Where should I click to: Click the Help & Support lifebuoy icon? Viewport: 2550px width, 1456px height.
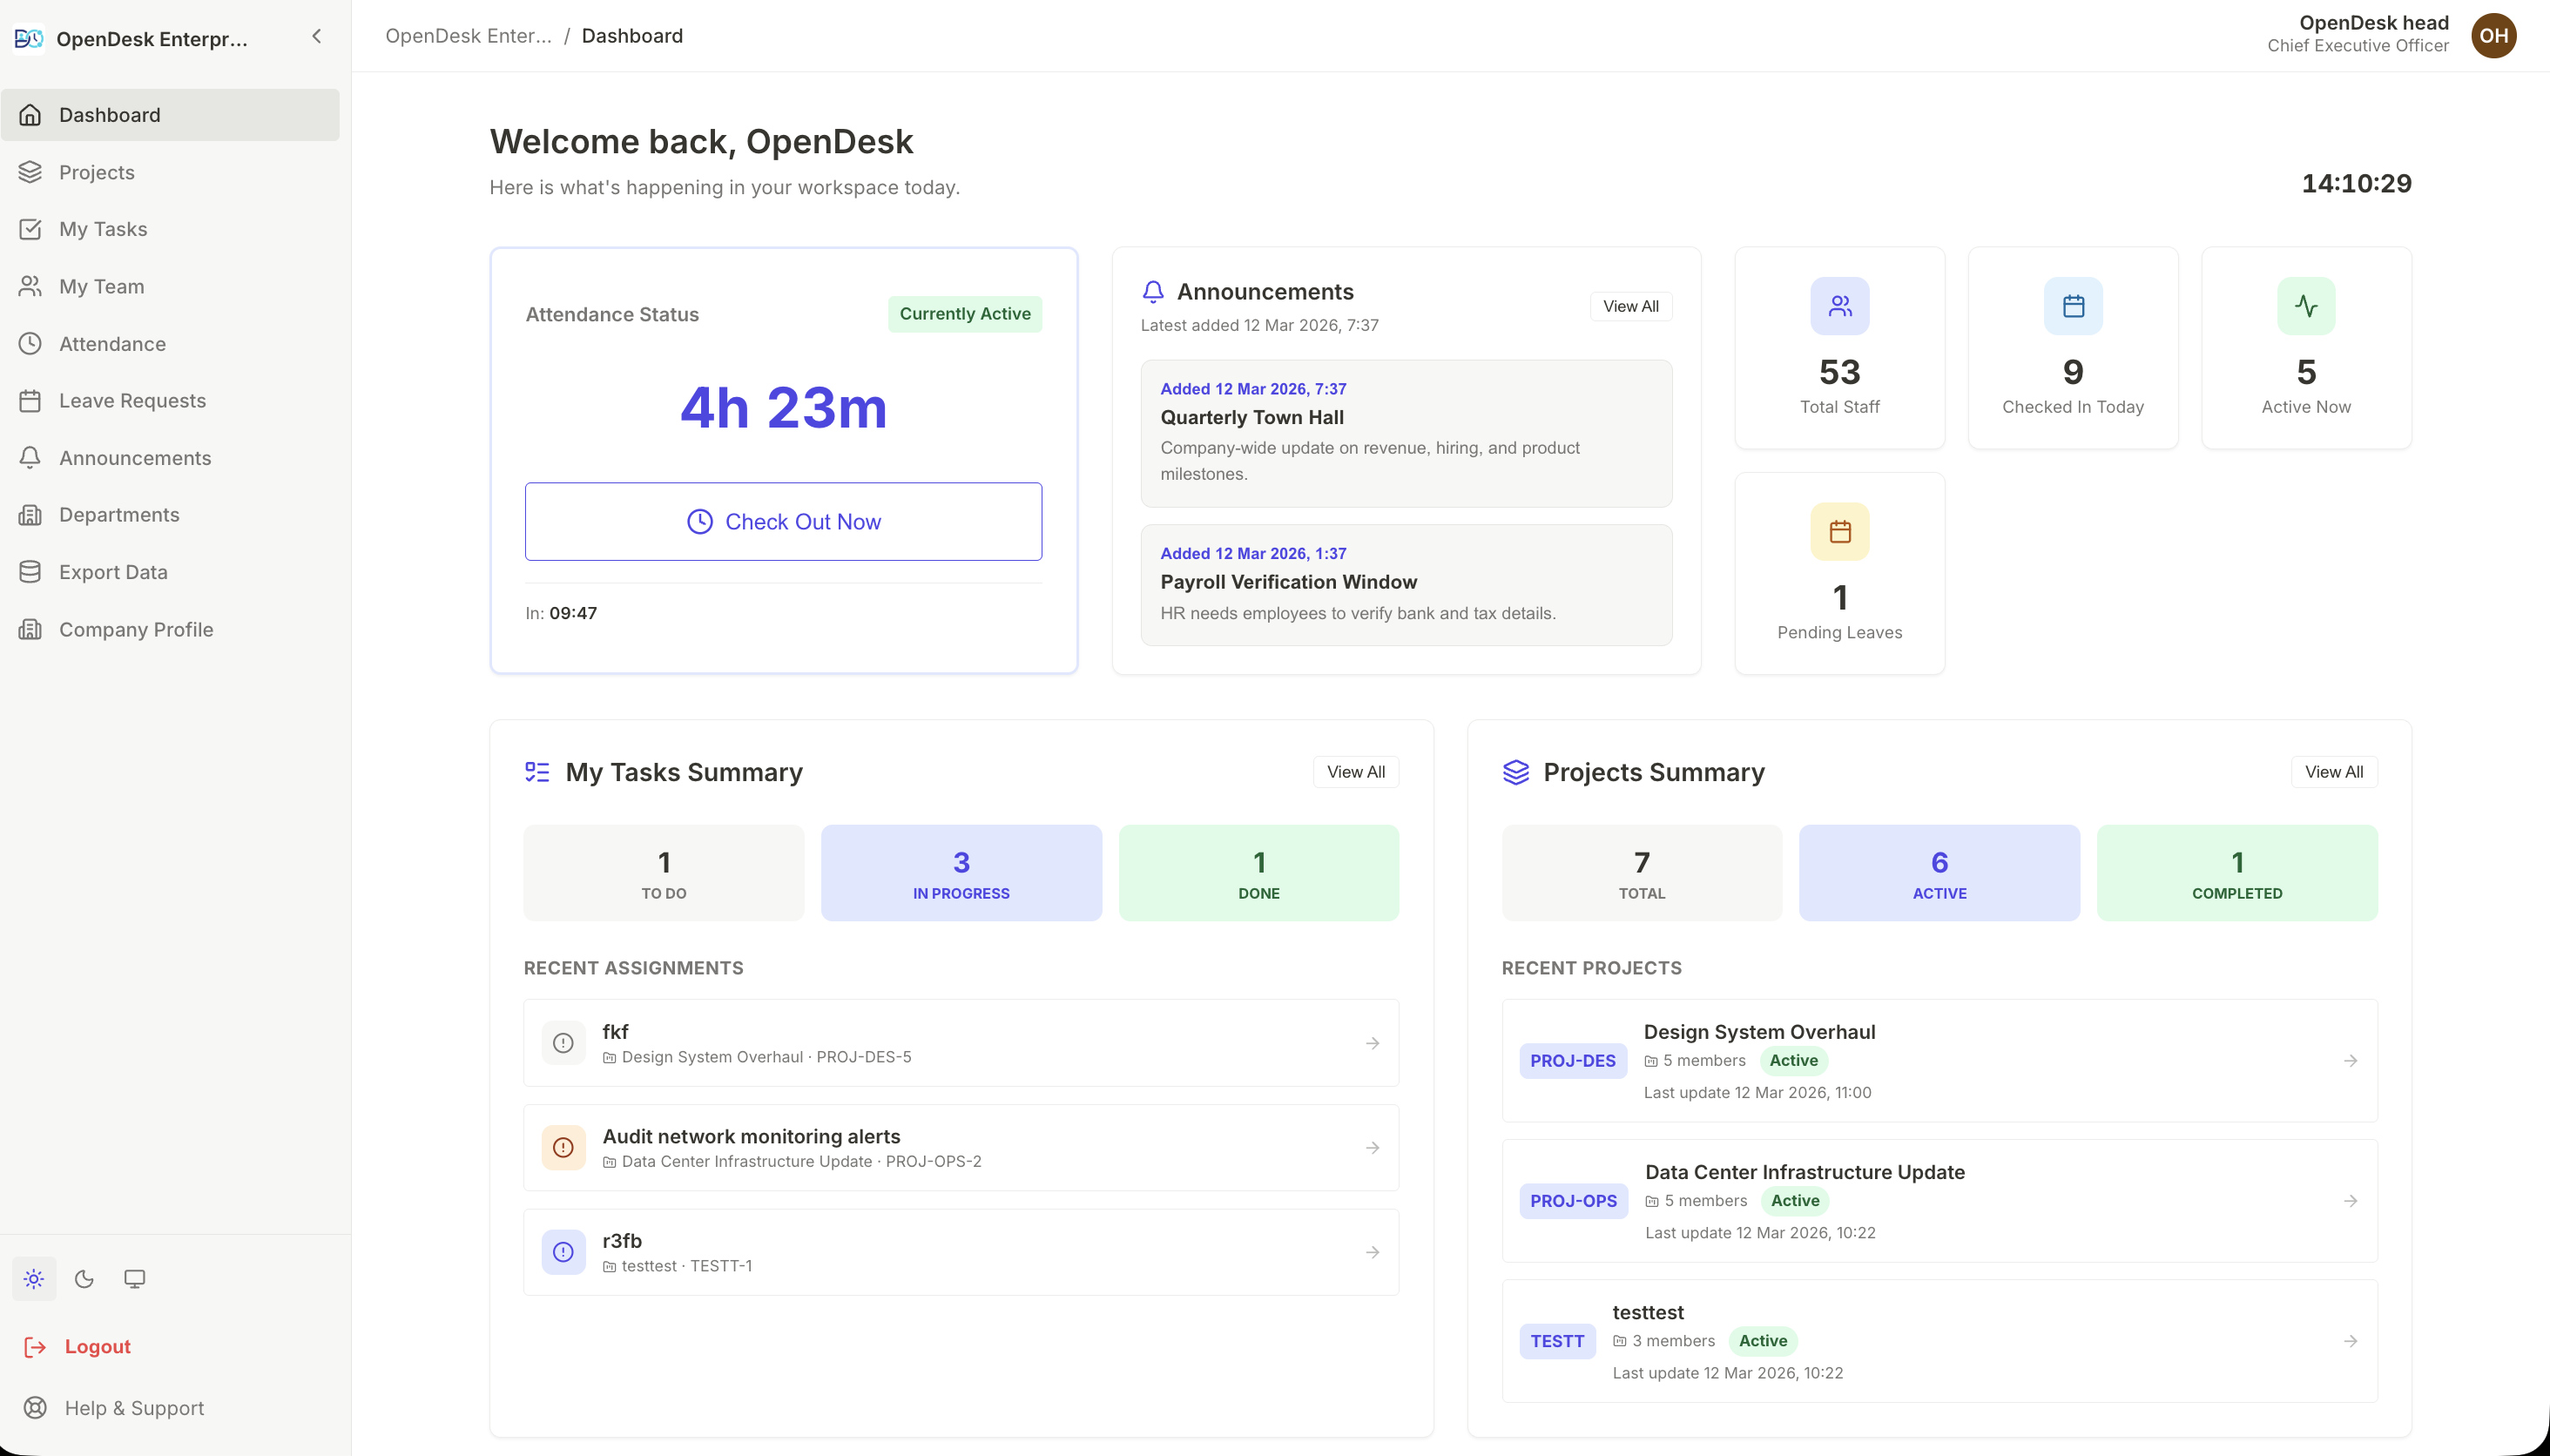tap(35, 1408)
